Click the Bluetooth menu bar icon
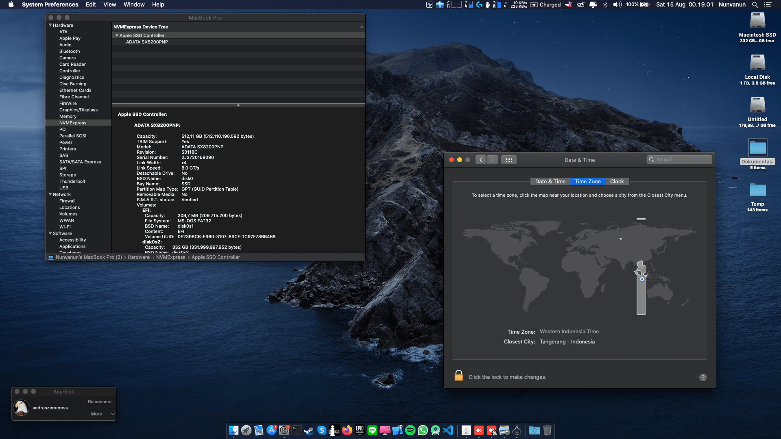The width and height of the screenshot is (781, 439). pyautogui.click(x=605, y=4)
